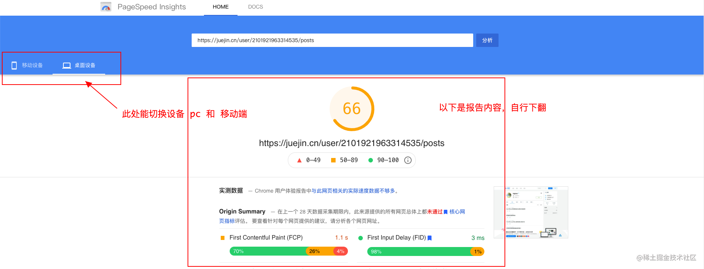
Task: Select the 移动设备 mobile tab
Action: (27, 66)
